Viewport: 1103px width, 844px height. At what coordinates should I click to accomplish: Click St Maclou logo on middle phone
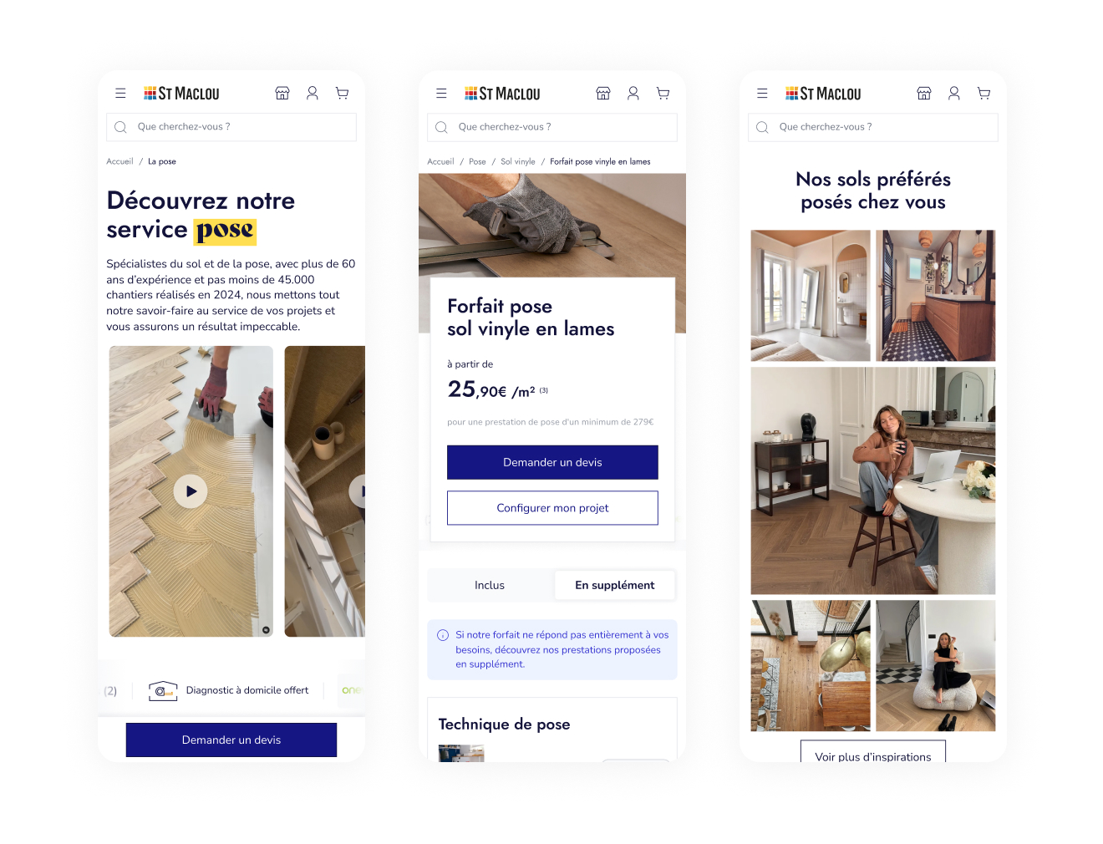(x=502, y=94)
